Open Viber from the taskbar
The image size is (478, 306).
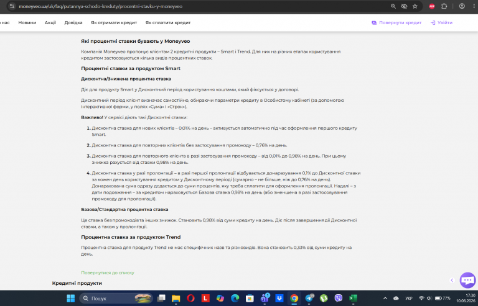339,299
